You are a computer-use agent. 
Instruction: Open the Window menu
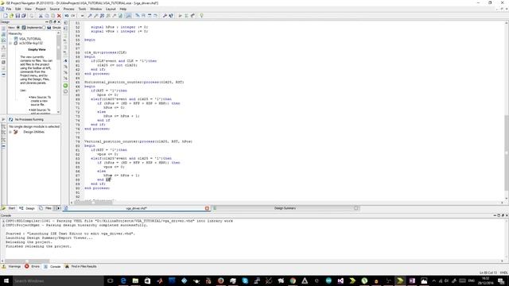coord(95,9)
